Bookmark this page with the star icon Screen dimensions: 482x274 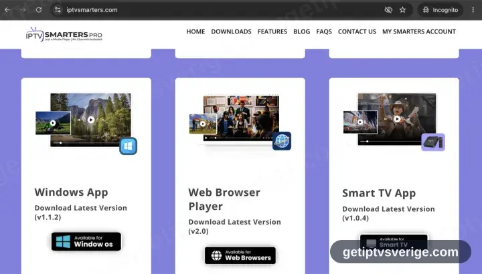[403, 10]
